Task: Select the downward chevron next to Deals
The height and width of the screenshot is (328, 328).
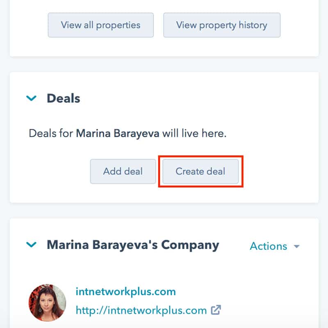Action: click(32, 98)
